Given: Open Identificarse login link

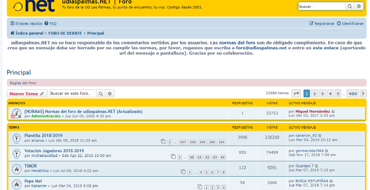Looking at the screenshot, I should (x=350, y=24).
